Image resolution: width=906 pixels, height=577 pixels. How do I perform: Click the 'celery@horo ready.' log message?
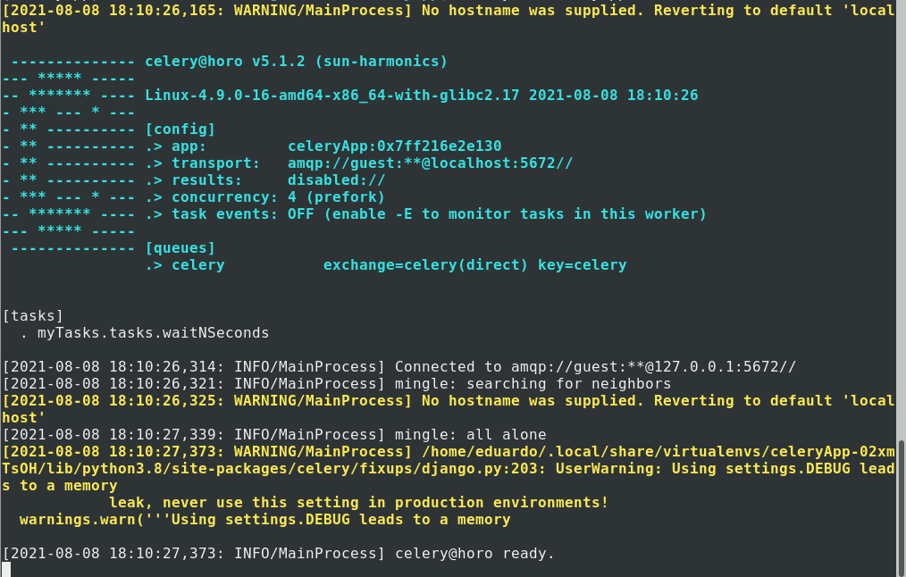pyautogui.click(x=474, y=554)
